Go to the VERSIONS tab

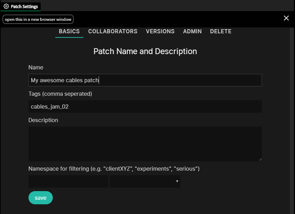[x=160, y=31]
